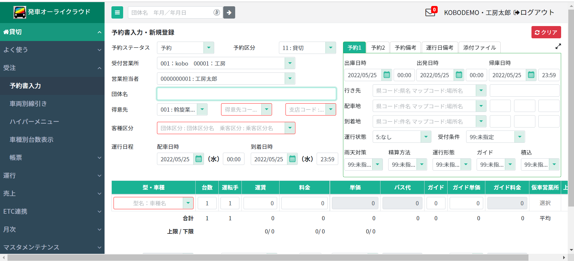The width and height of the screenshot is (574, 261).
Task: Open 営業担当者 dropdown
Action: click(x=290, y=79)
